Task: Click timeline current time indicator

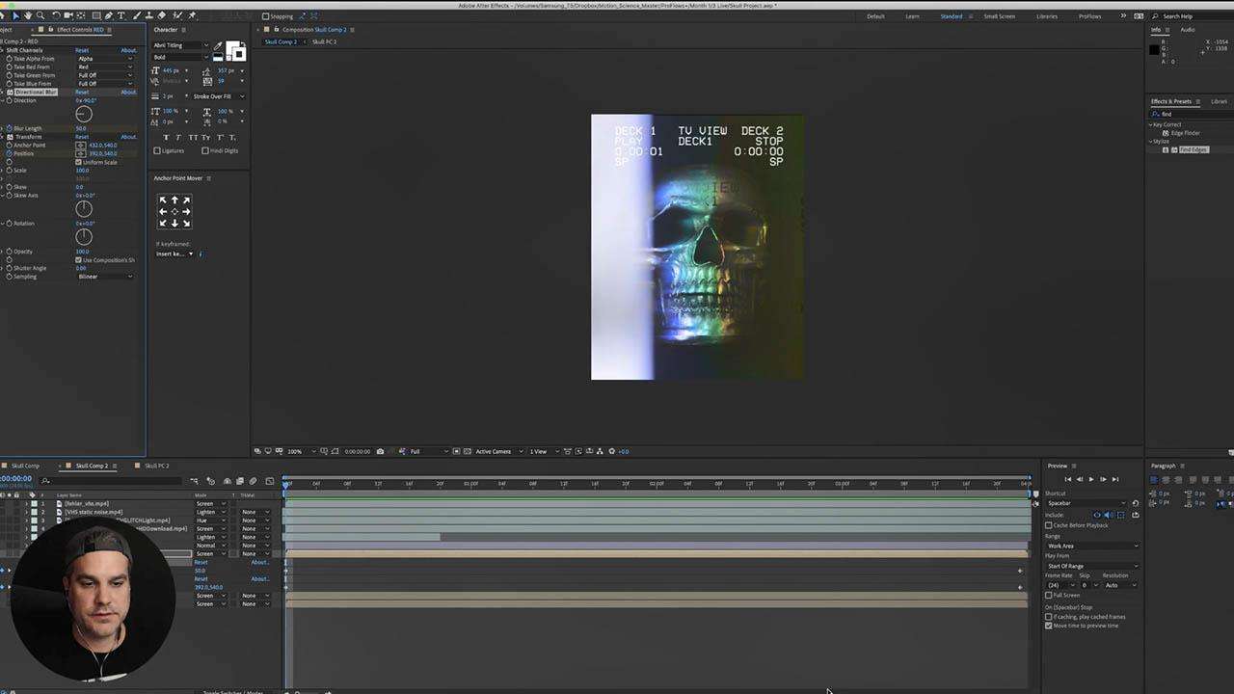Action: tap(285, 483)
